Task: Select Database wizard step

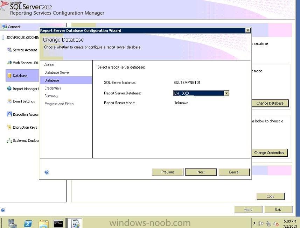Action: click(66, 80)
